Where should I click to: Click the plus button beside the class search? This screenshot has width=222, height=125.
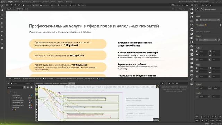pyautogui.click(x=31, y=87)
